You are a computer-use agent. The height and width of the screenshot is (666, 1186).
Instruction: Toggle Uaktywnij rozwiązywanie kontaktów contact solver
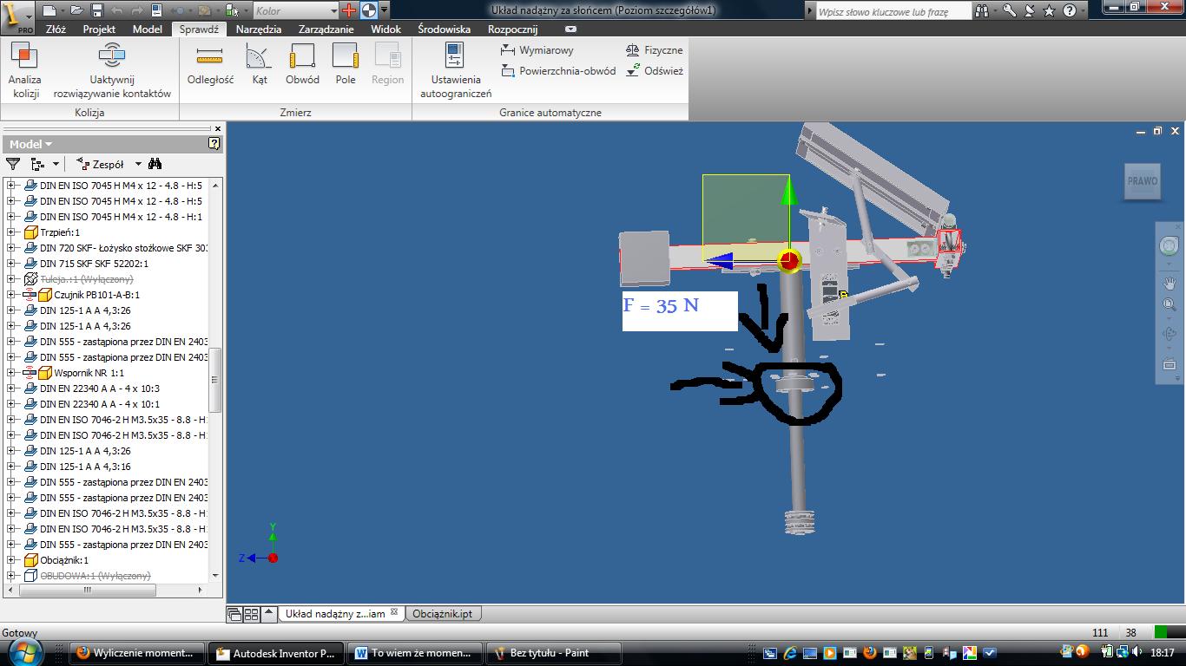[112, 71]
